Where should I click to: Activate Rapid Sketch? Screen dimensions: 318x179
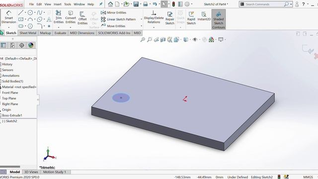(x=191, y=18)
